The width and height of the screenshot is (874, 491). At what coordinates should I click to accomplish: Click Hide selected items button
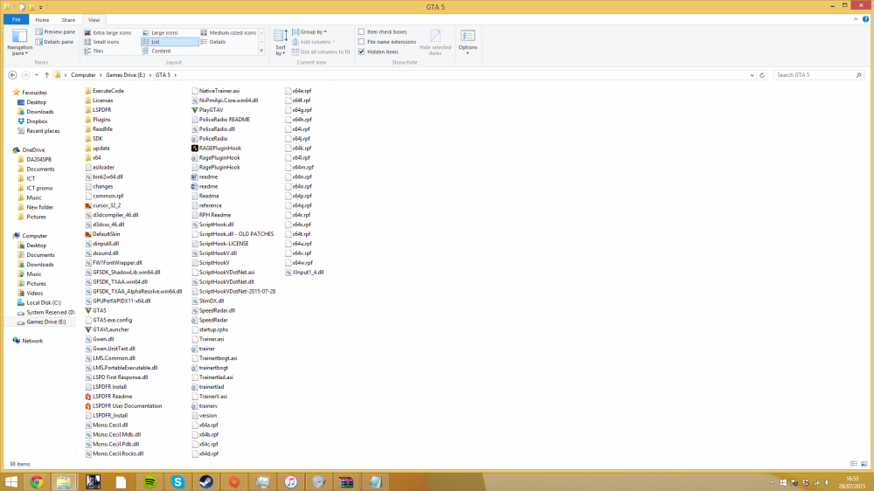point(434,42)
